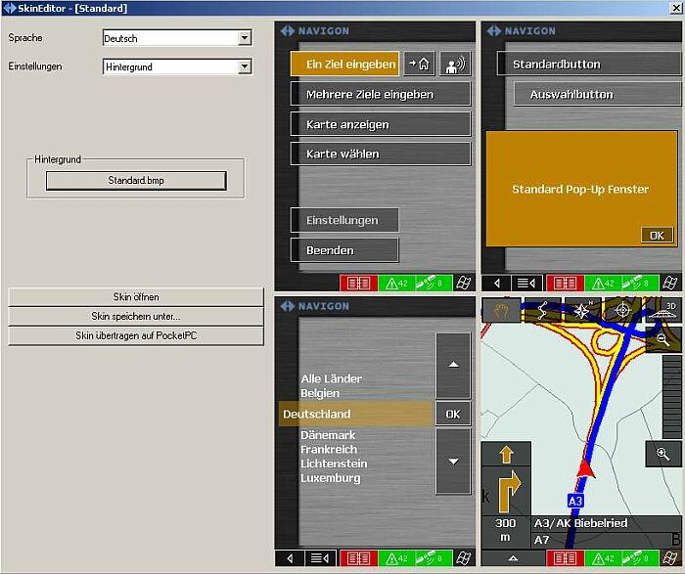This screenshot has height=574, width=685.
Task: Click OK beside Deutschland
Action: tap(453, 414)
